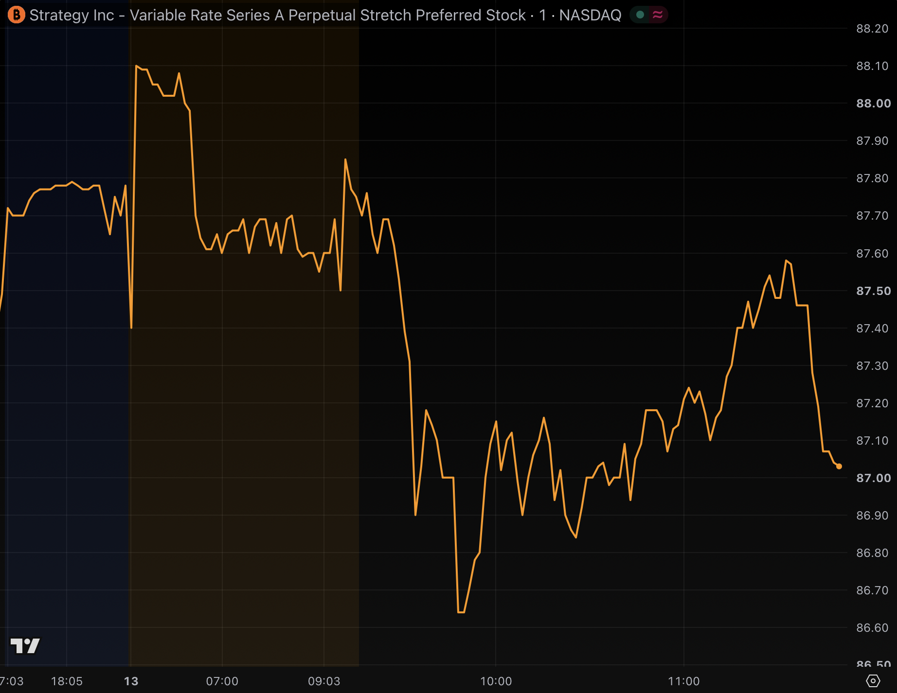897x693 pixels.
Task: Click the last-price dot at line end
Action: 839,467
